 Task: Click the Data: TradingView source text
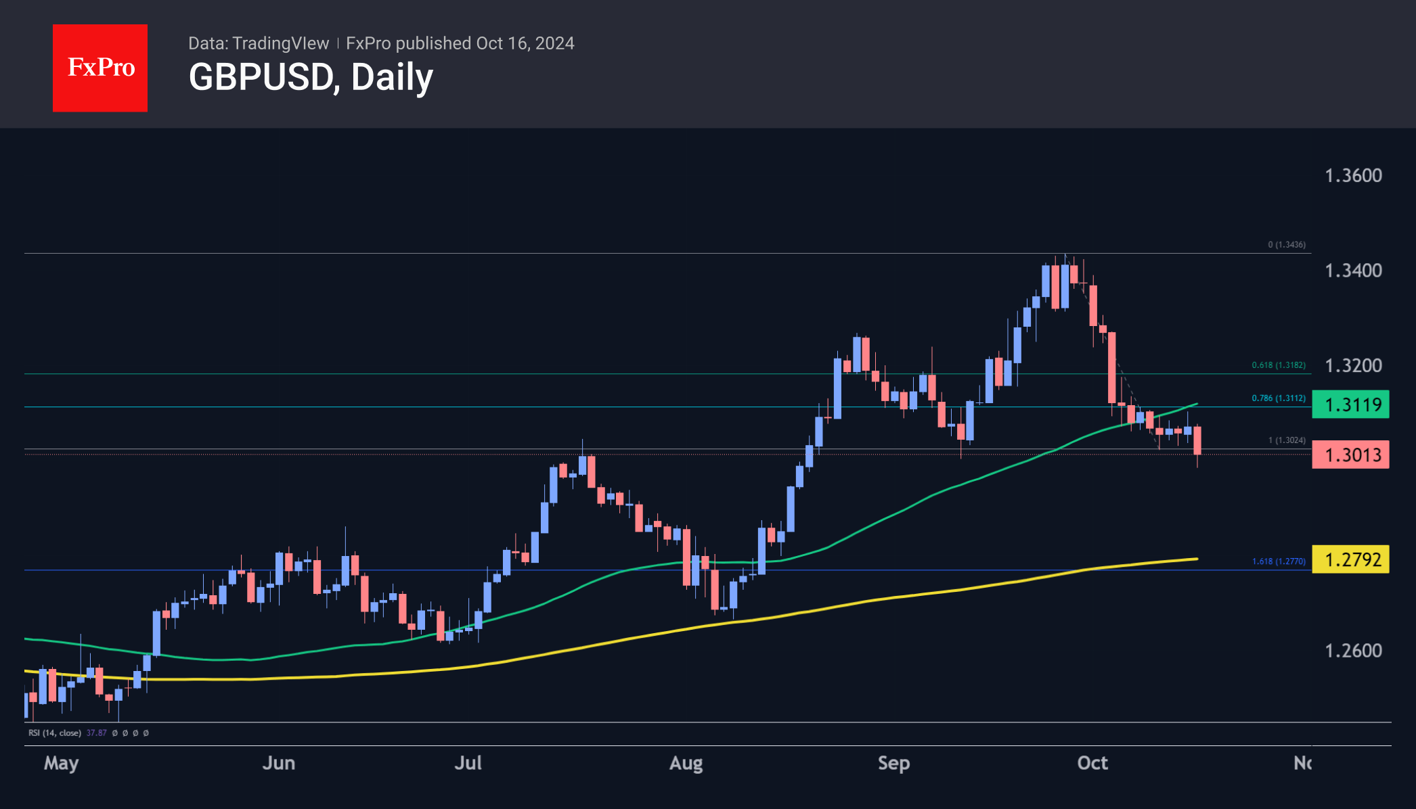click(259, 43)
